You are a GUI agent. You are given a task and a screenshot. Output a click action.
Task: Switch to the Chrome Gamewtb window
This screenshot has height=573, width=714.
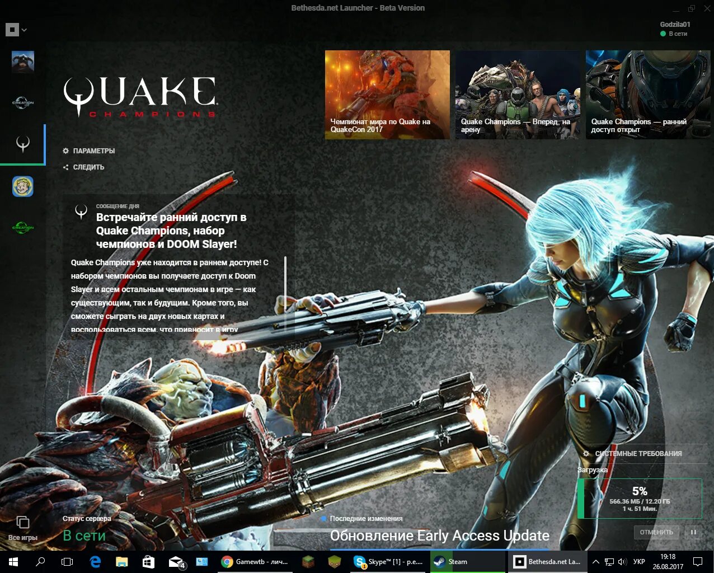[255, 562]
